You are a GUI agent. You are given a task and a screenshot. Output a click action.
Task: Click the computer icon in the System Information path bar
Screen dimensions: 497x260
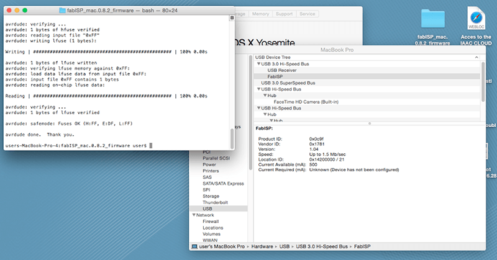[x=194, y=246]
